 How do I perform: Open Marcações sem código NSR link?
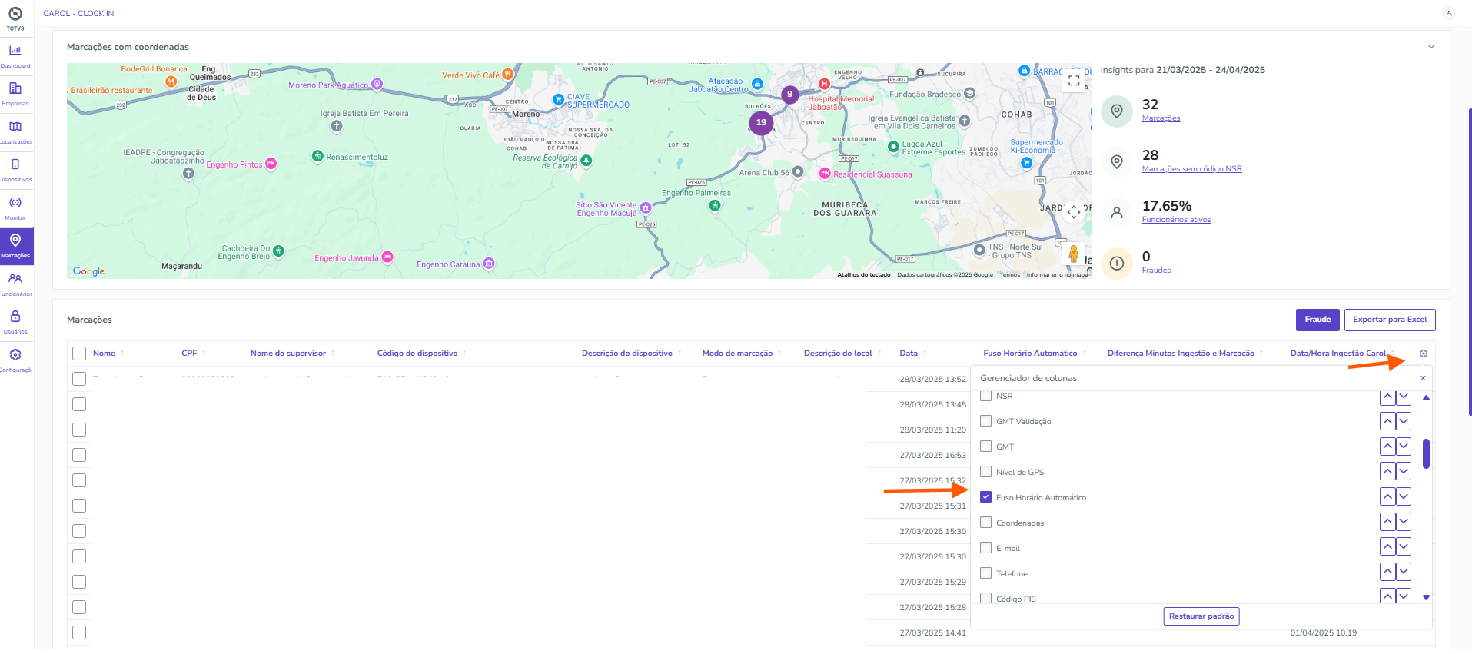pyautogui.click(x=1191, y=169)
